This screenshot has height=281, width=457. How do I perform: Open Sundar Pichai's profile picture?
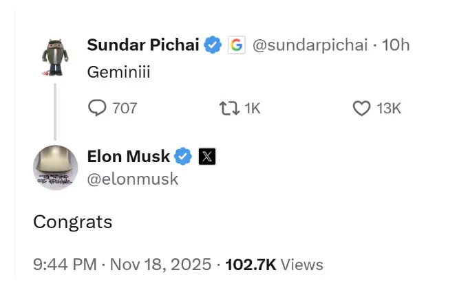point(56,56)
